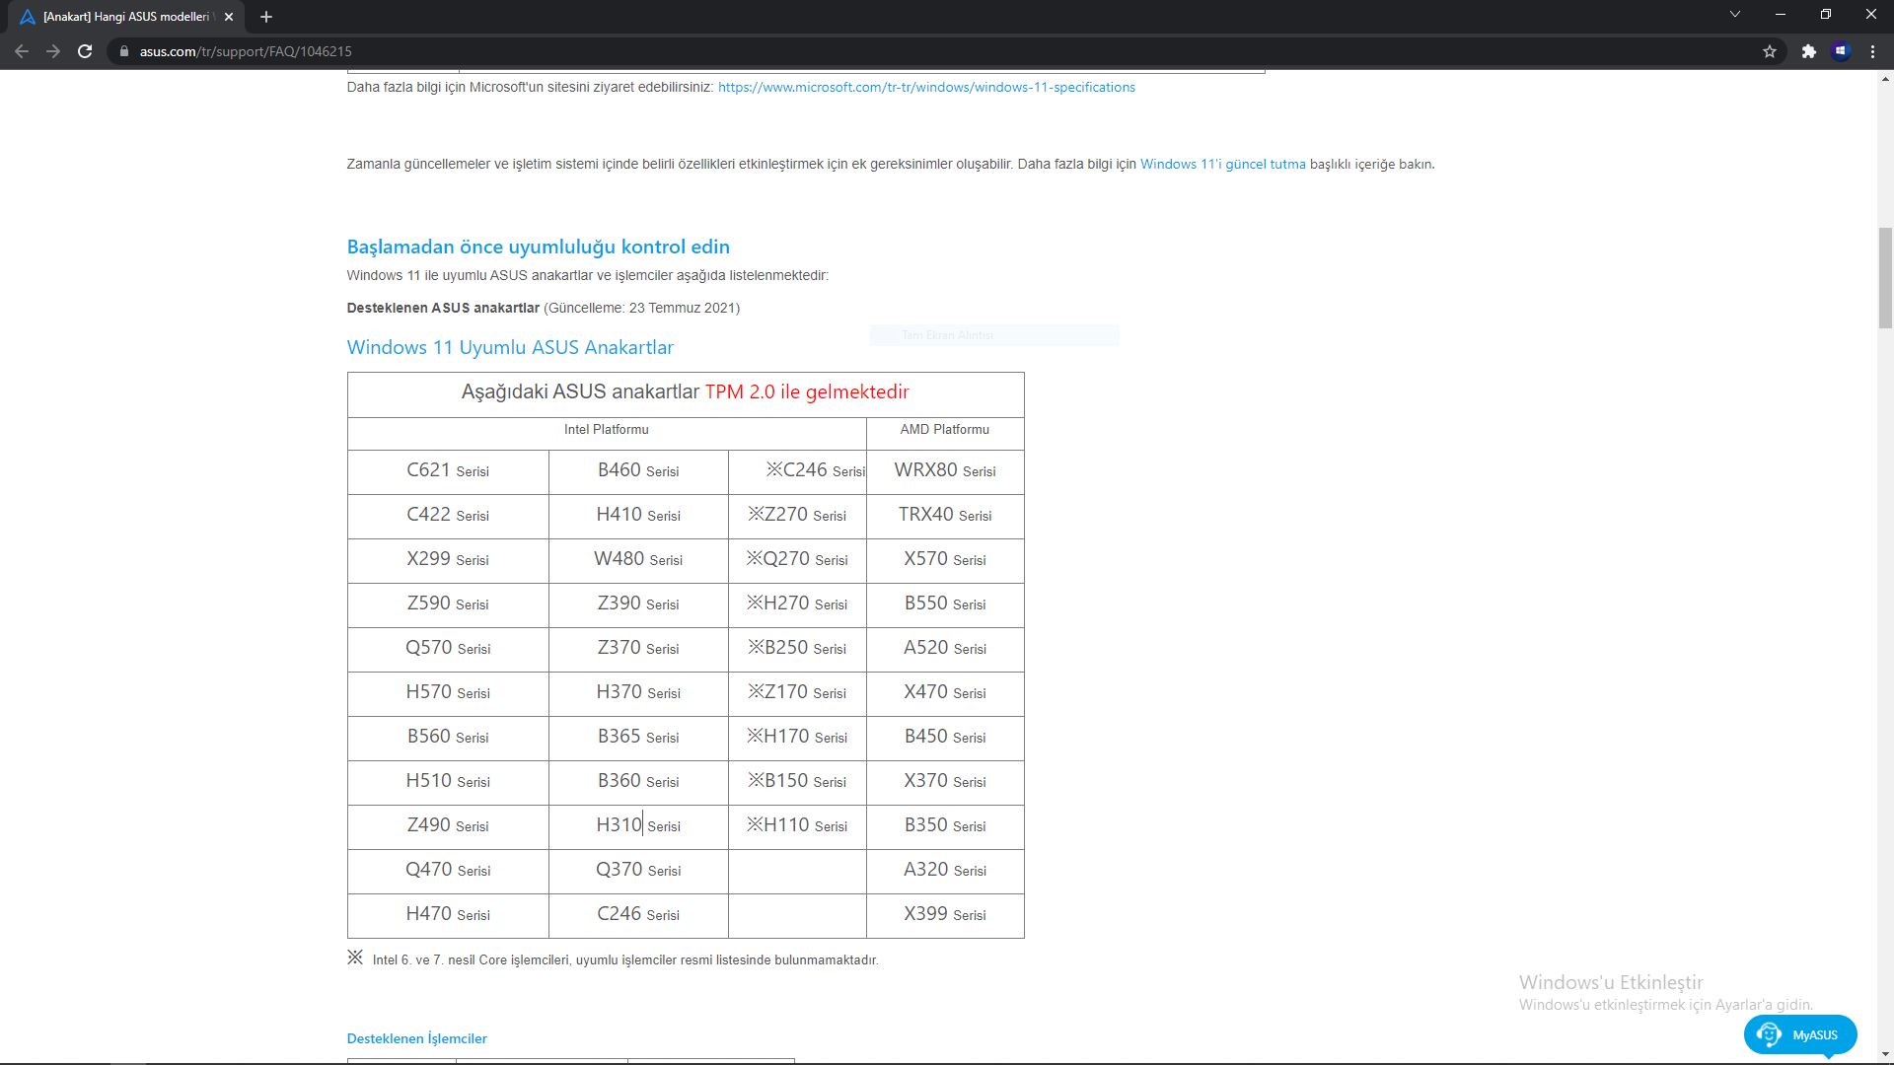Click the browser forward arrow
This screenshot has height=1065, width=1894.
pos(53,51)
